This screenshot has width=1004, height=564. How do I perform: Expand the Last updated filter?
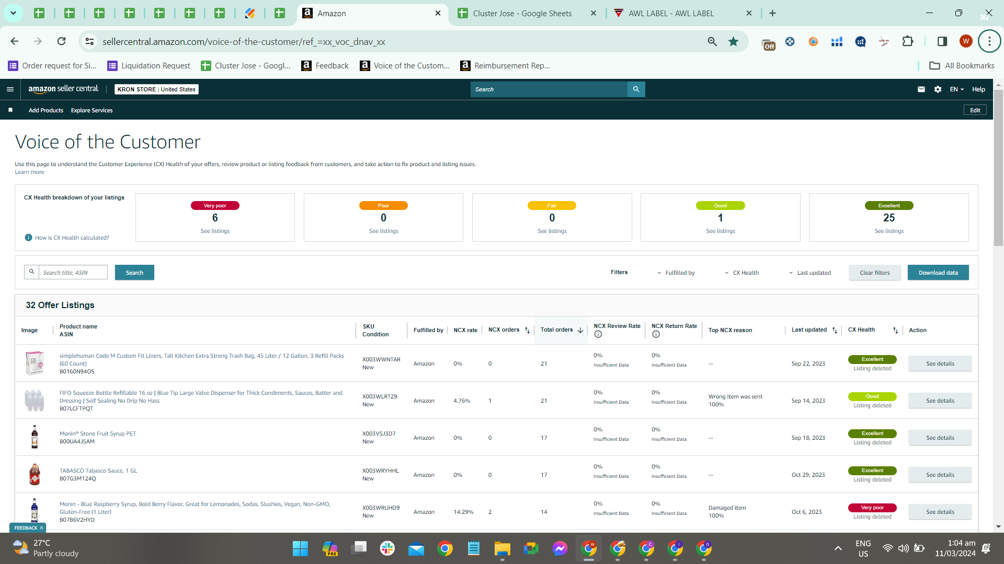809,273
